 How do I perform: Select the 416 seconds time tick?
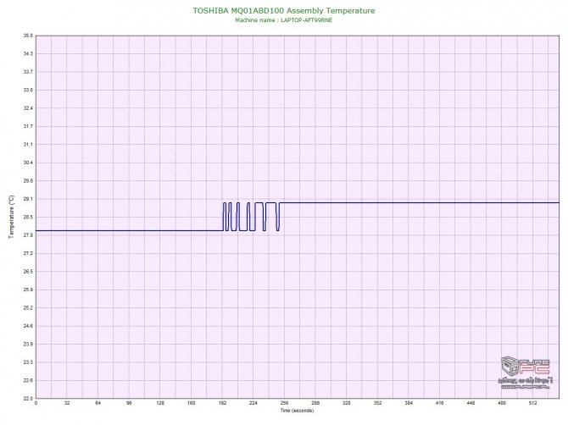click(x=440, y=403)
